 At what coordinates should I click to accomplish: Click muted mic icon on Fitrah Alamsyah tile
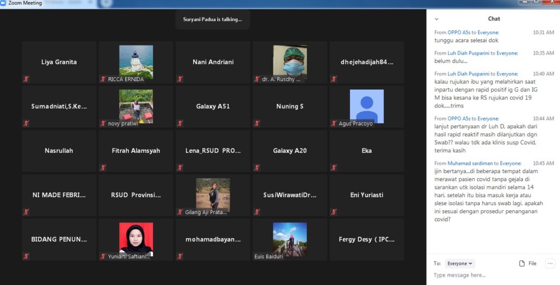point(103,168)
